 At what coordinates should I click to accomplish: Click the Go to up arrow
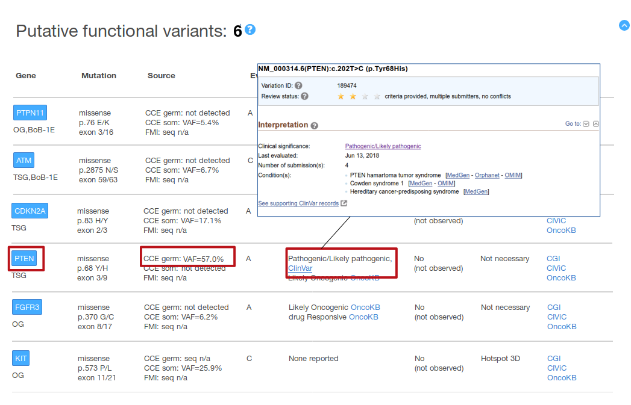point(595,124)
